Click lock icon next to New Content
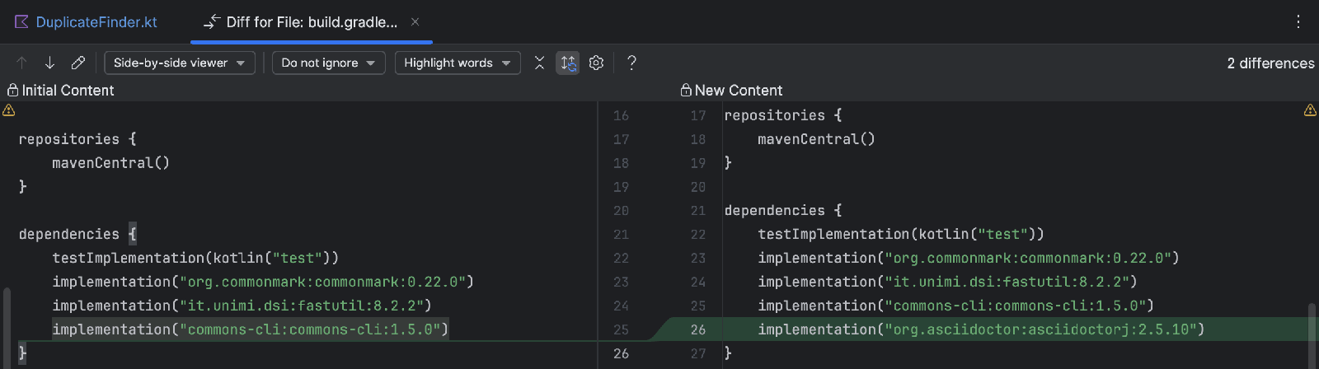The height and width of the screenshot is (369, 1319). coord(686,91)
